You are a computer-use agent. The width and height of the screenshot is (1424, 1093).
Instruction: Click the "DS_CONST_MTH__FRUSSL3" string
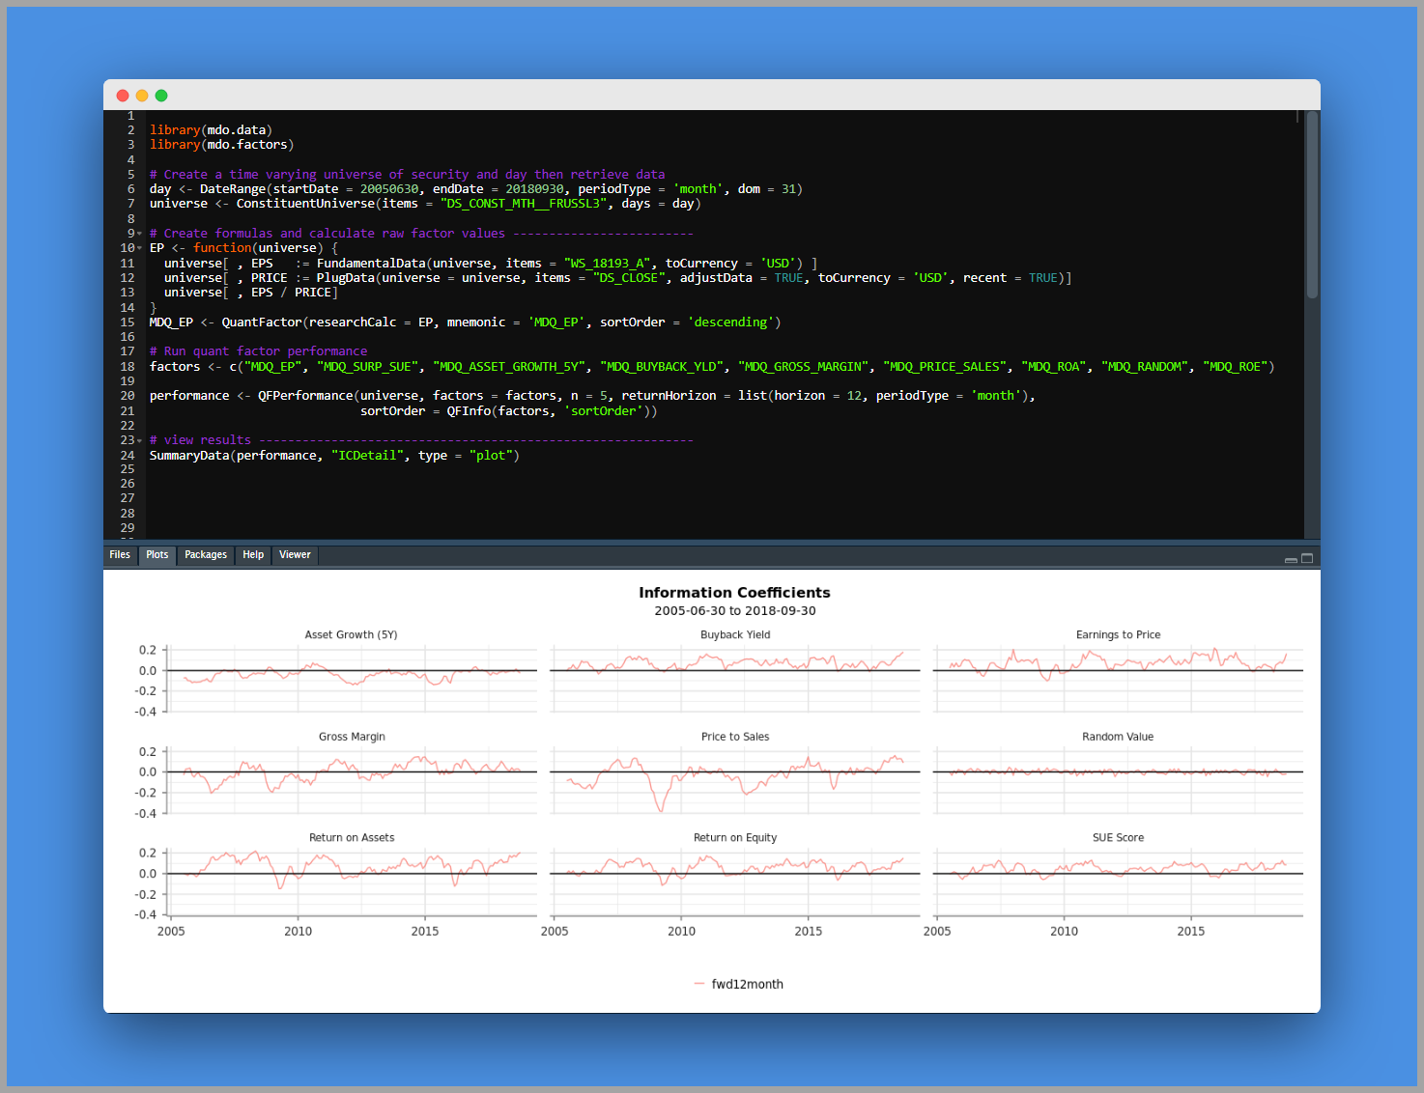[524, 204]
